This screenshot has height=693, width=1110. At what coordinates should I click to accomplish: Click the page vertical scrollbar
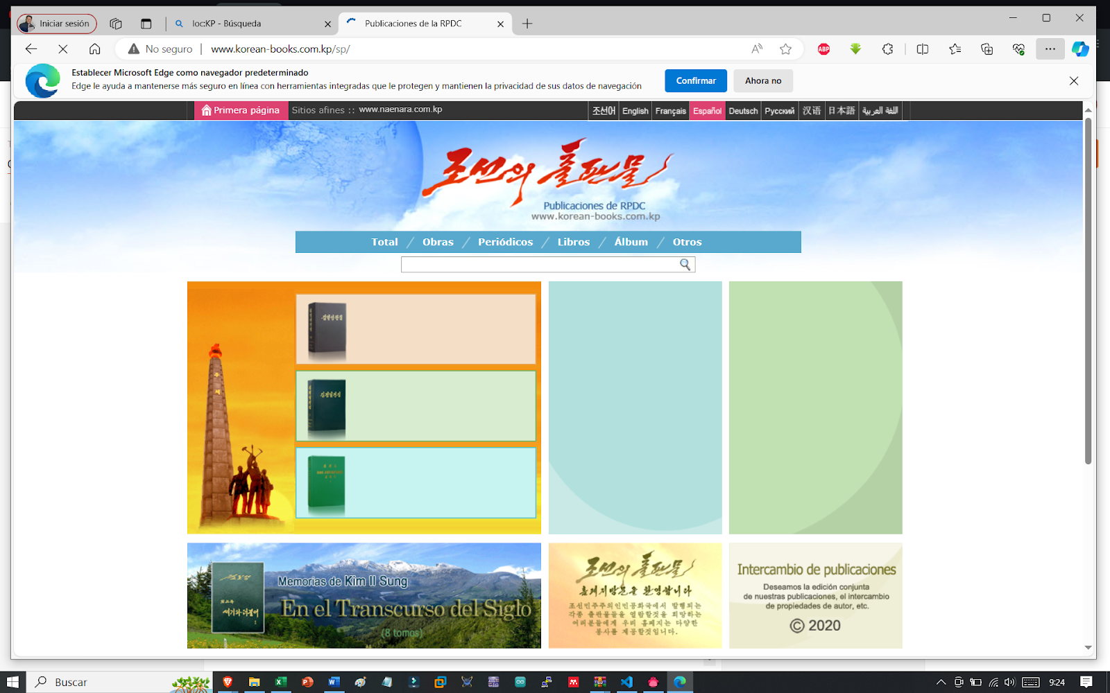[x=1088, y=291]
